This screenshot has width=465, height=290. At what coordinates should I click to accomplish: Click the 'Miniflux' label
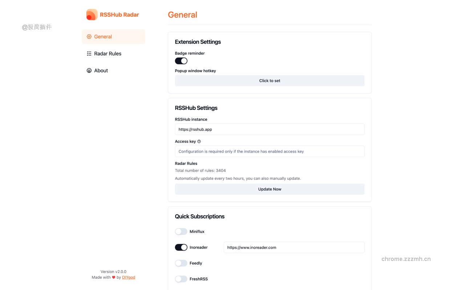197,232
